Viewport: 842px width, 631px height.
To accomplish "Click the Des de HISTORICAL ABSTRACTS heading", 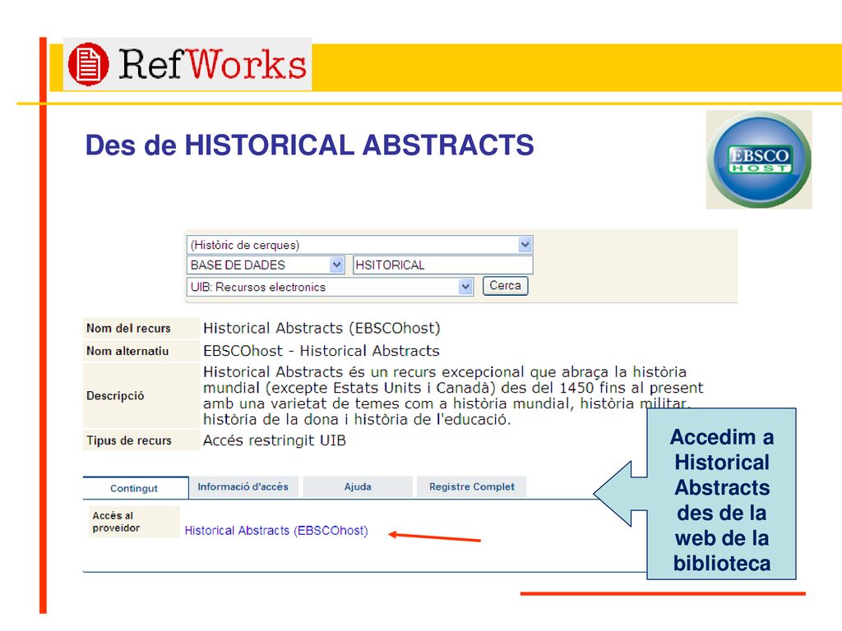I will click(x=309, y=145).
